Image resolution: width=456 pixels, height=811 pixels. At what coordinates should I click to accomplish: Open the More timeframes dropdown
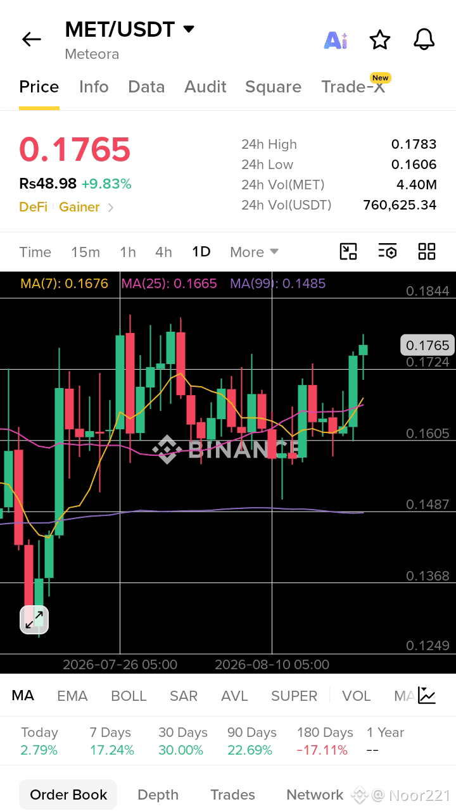click(x=255, y=252)
